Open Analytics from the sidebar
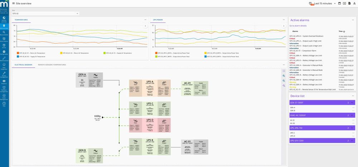This screenshot has width=358, height=167. click(x=4, y=82)
